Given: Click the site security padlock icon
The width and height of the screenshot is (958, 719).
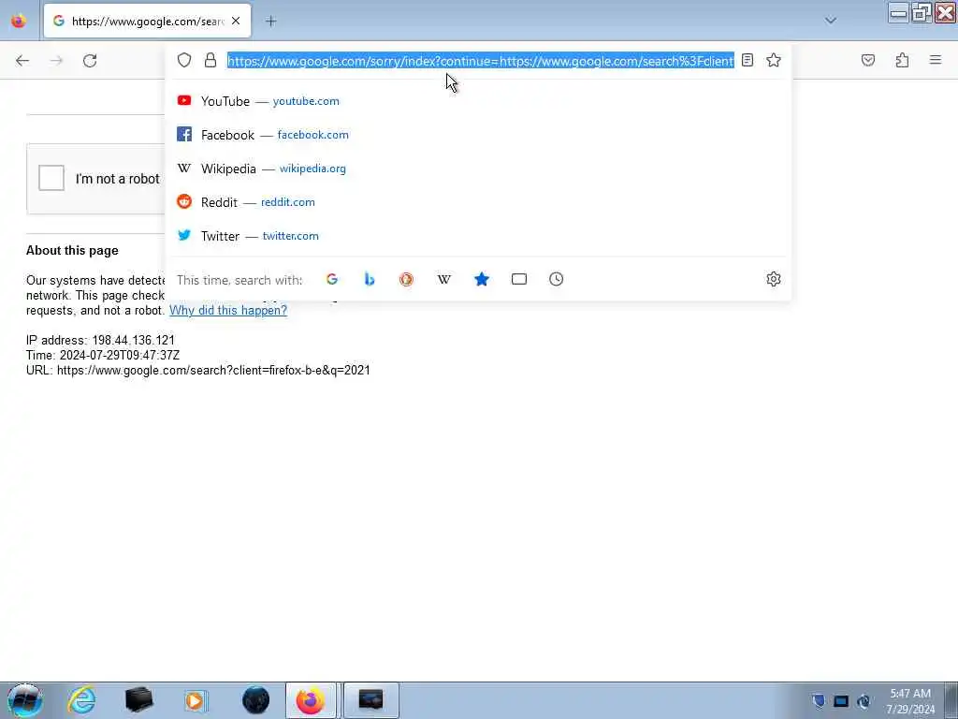Looking at the screenshot, I should pyautogui.click(x=210, y=60).
